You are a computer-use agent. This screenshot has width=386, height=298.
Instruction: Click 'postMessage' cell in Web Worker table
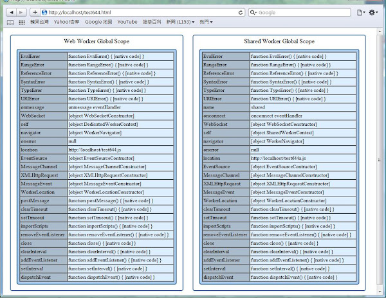[43, 201]
